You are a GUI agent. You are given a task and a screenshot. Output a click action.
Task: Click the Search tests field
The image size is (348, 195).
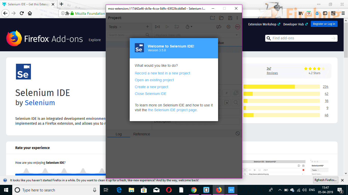coord(129,35)
